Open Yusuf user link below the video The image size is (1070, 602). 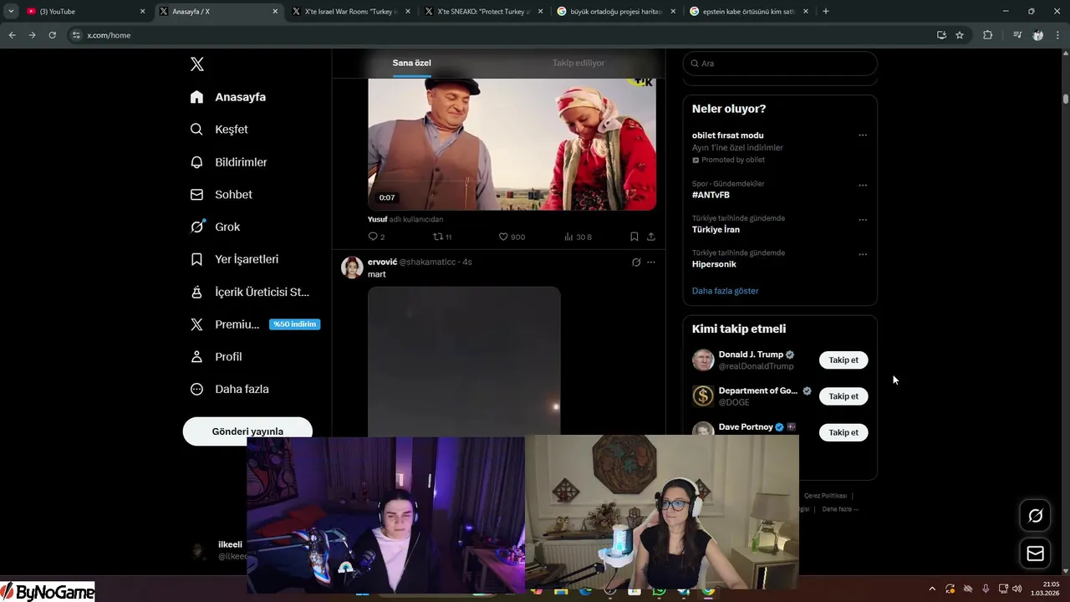(x=378, y=219)
